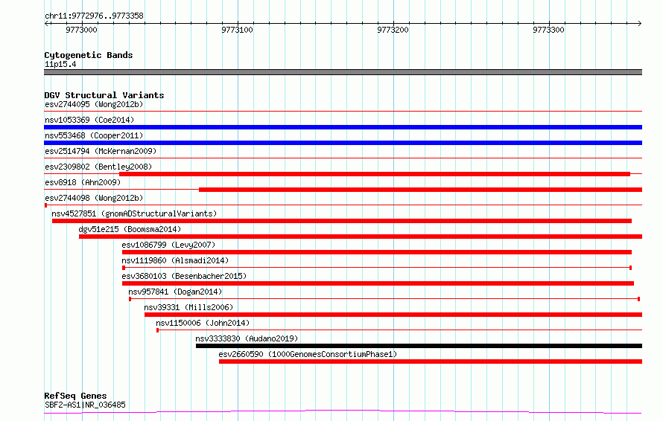Click the esv2744095 (Wong2012b) variant label
663x421 pixels.
pos(94,104)
